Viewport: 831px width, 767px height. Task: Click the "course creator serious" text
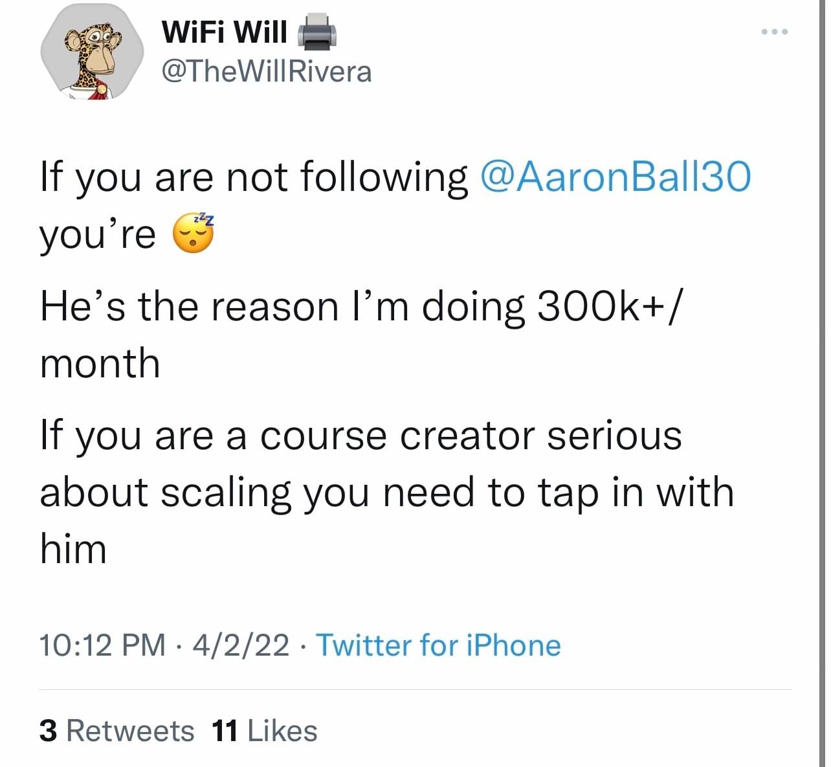[471, 435]
